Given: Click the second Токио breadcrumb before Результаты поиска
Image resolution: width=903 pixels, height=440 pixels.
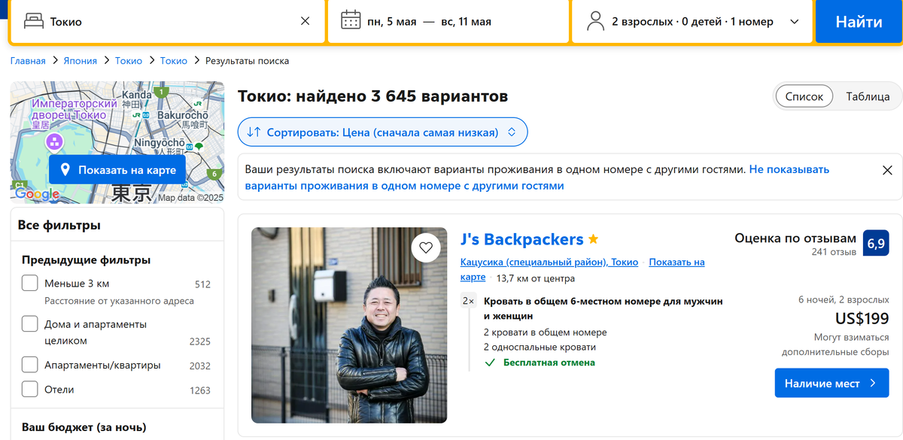Looking at the screenshot, I should coord(174,61).
